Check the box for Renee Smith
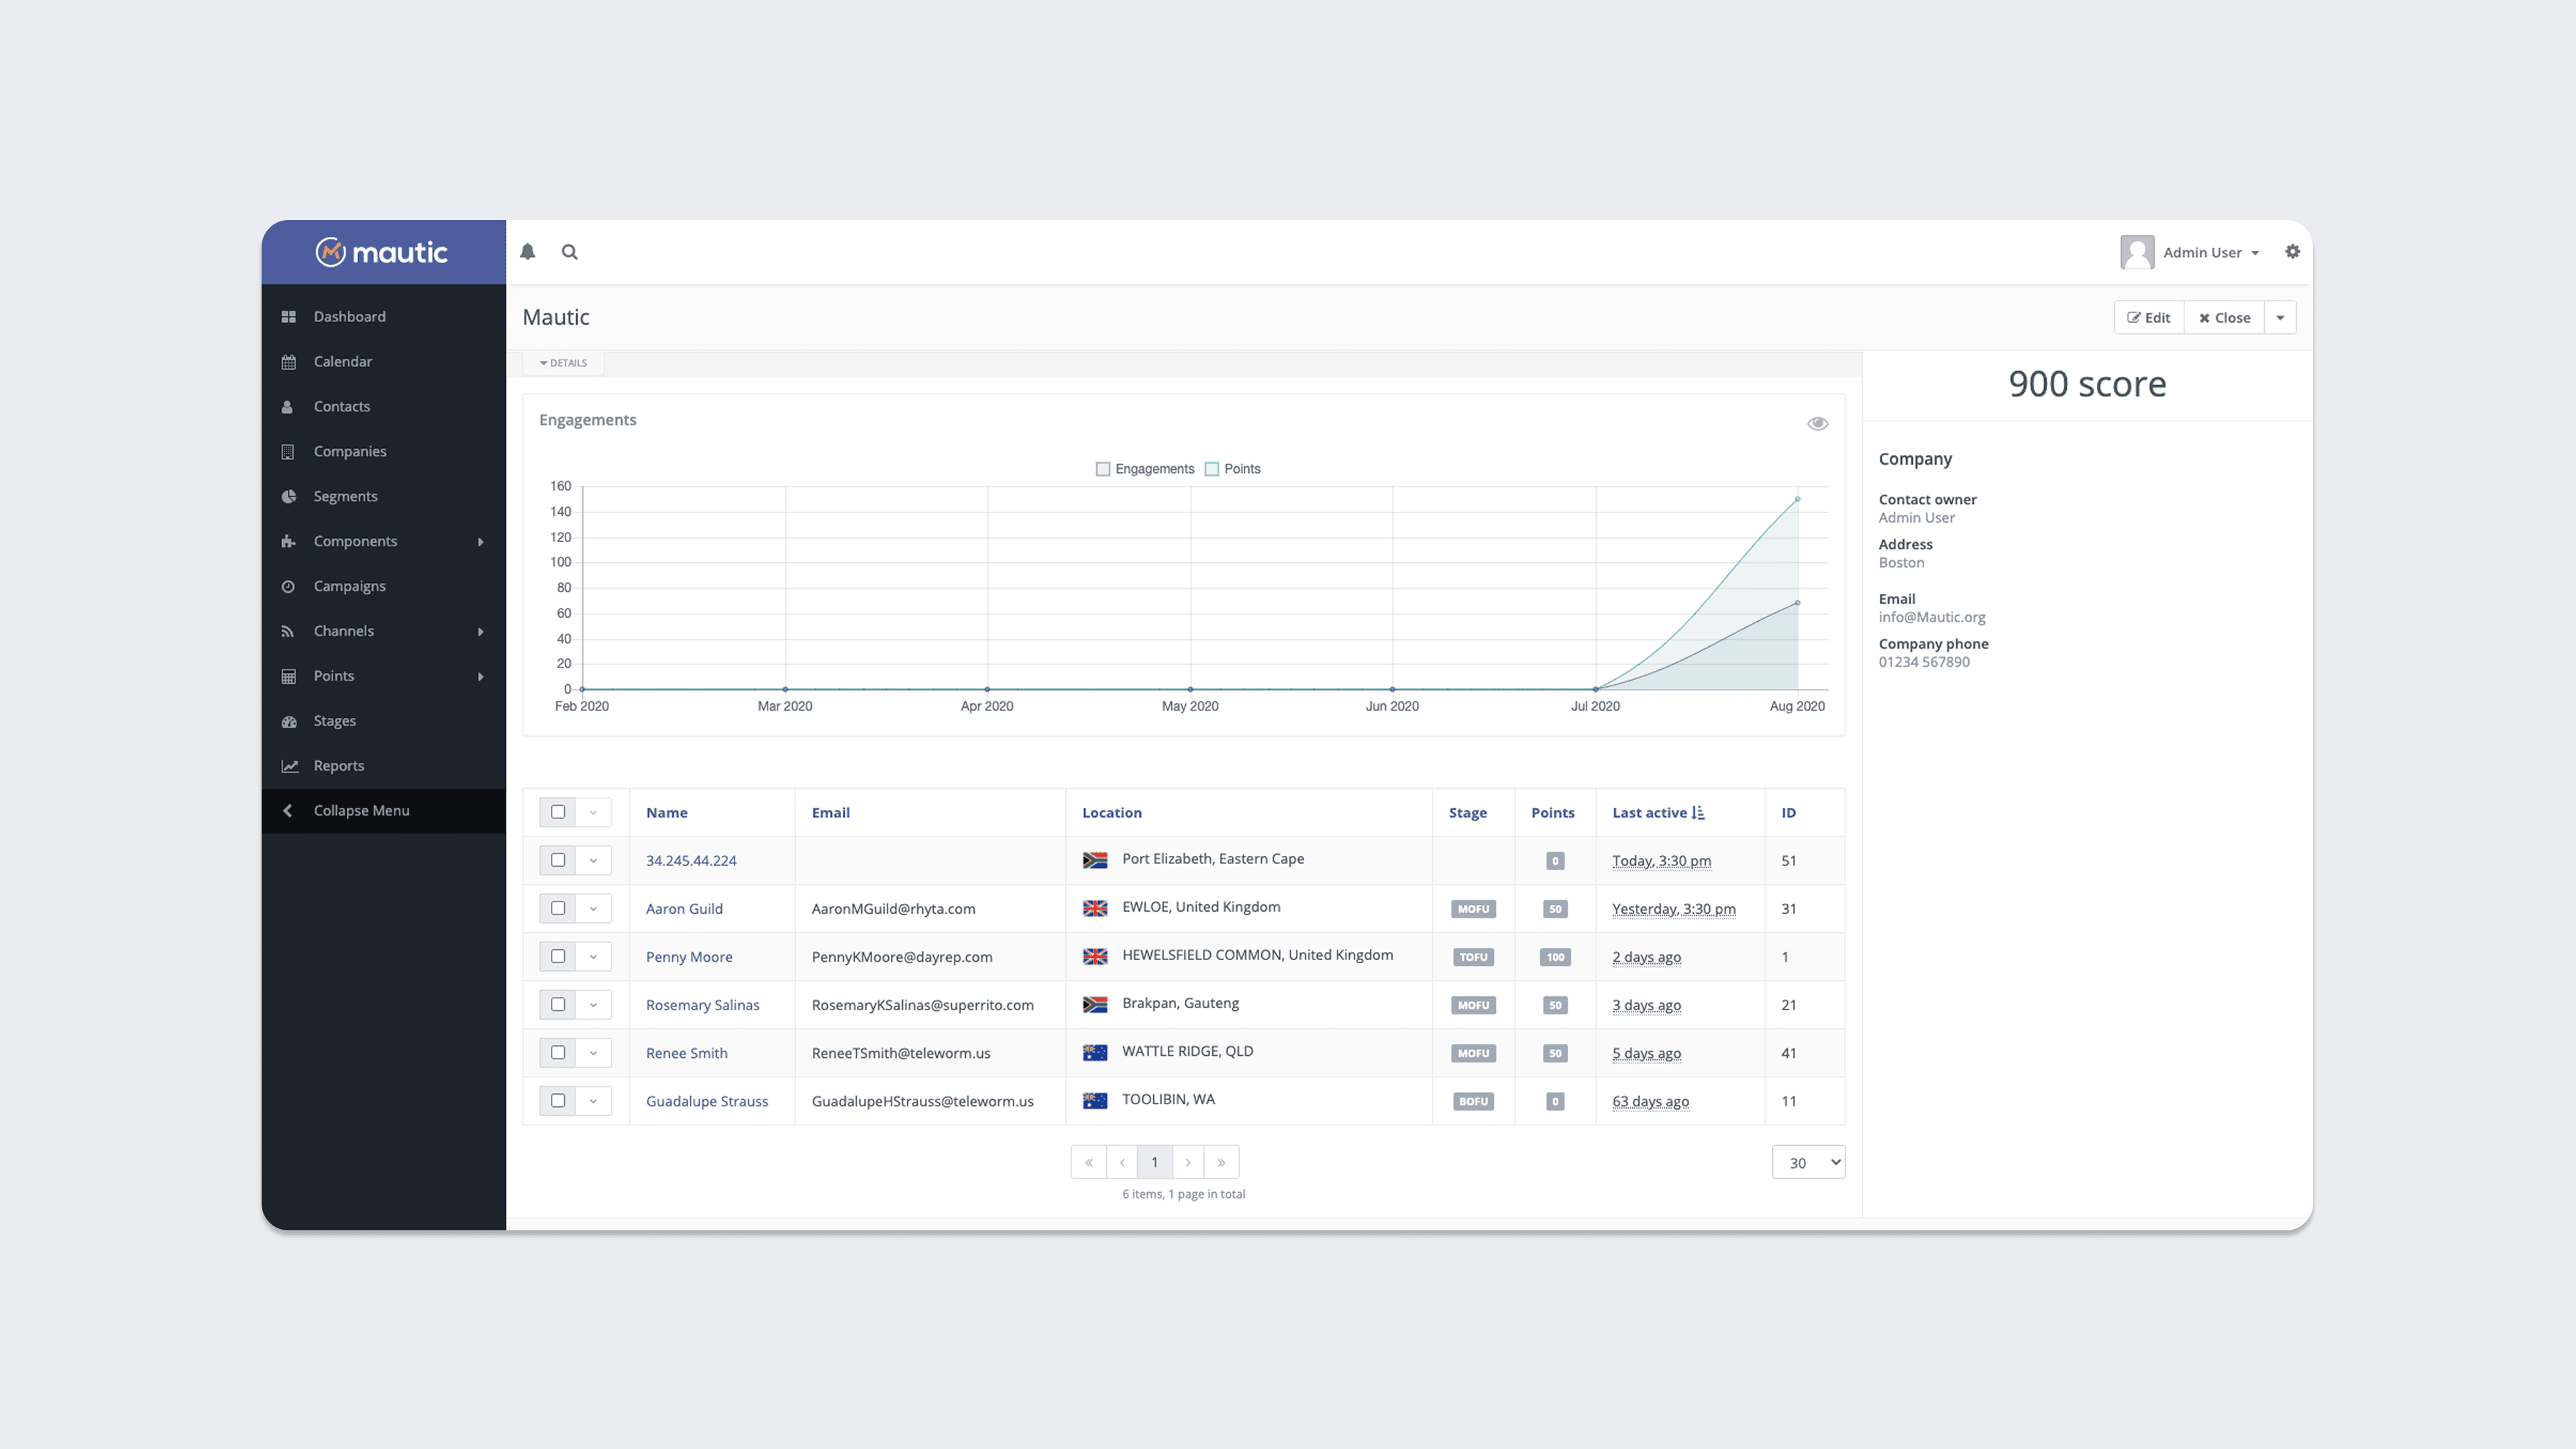This screenshot has height=1449, width=2576. pos(558,1052)
